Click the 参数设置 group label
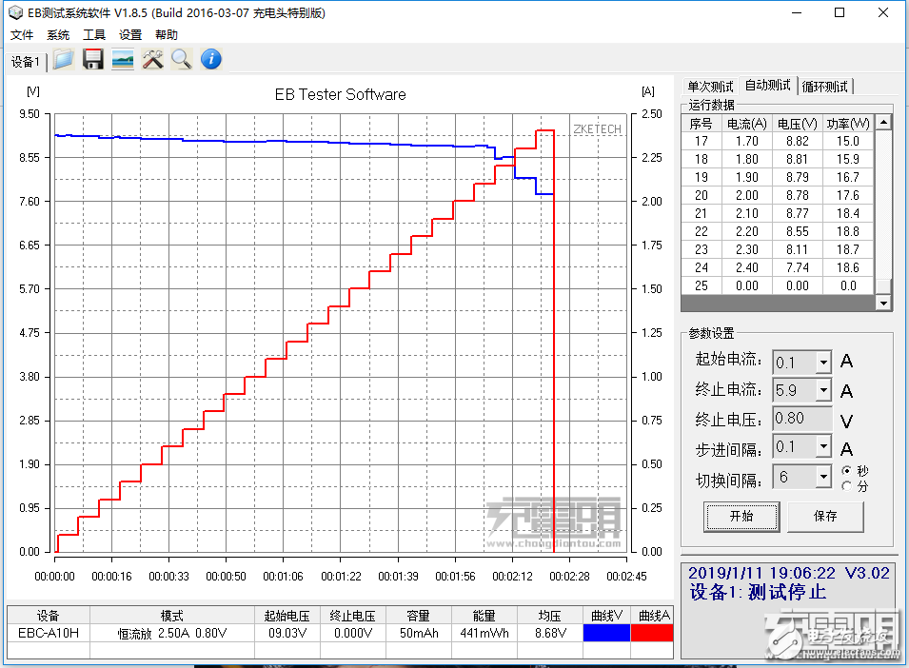Viewport: 909px width, 668px height. pyautogui.click(x=711, y=333)
